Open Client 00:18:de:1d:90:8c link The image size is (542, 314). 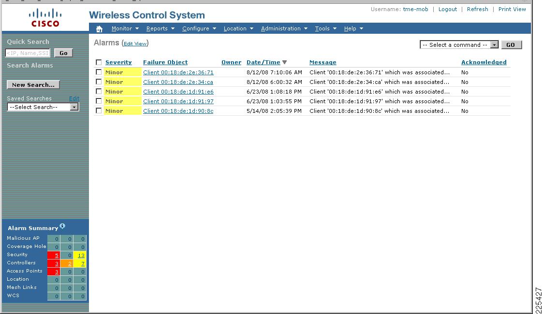point(178,111)
